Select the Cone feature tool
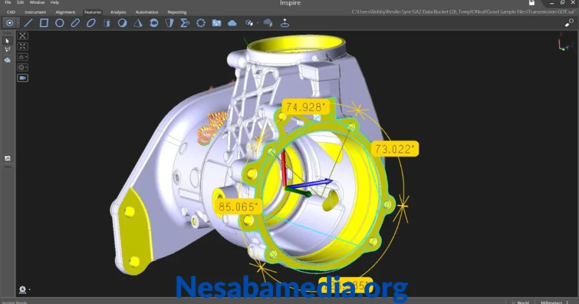Image resolution: width=579 pixels, height=304 pixels. (x=138, y=23)
